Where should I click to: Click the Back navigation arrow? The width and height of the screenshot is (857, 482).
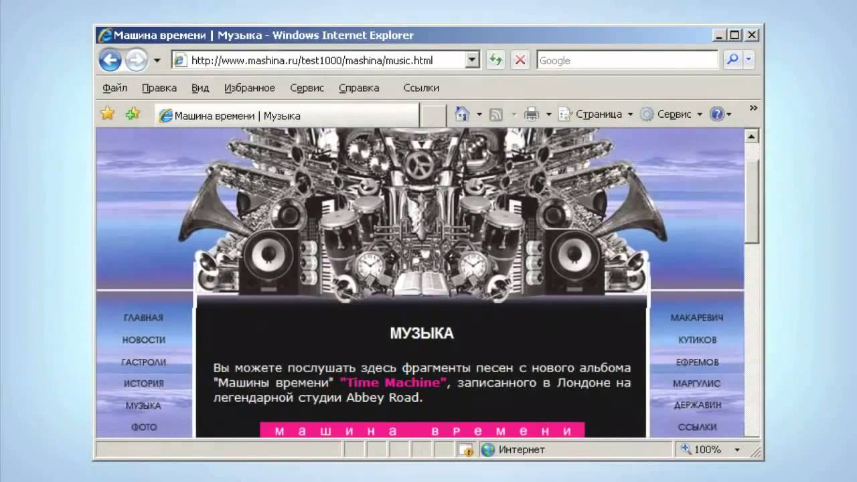pos(110,60)
